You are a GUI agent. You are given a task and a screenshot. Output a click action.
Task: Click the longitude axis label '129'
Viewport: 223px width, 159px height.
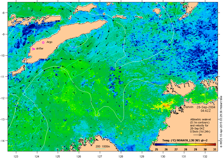tap(142, 156)
